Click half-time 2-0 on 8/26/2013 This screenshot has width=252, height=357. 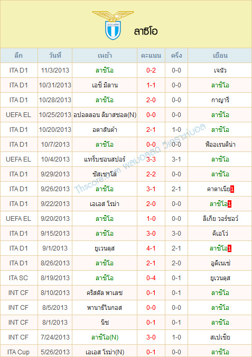point(176,263)
